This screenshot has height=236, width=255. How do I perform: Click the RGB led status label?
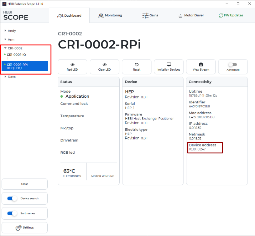(68, 153)
